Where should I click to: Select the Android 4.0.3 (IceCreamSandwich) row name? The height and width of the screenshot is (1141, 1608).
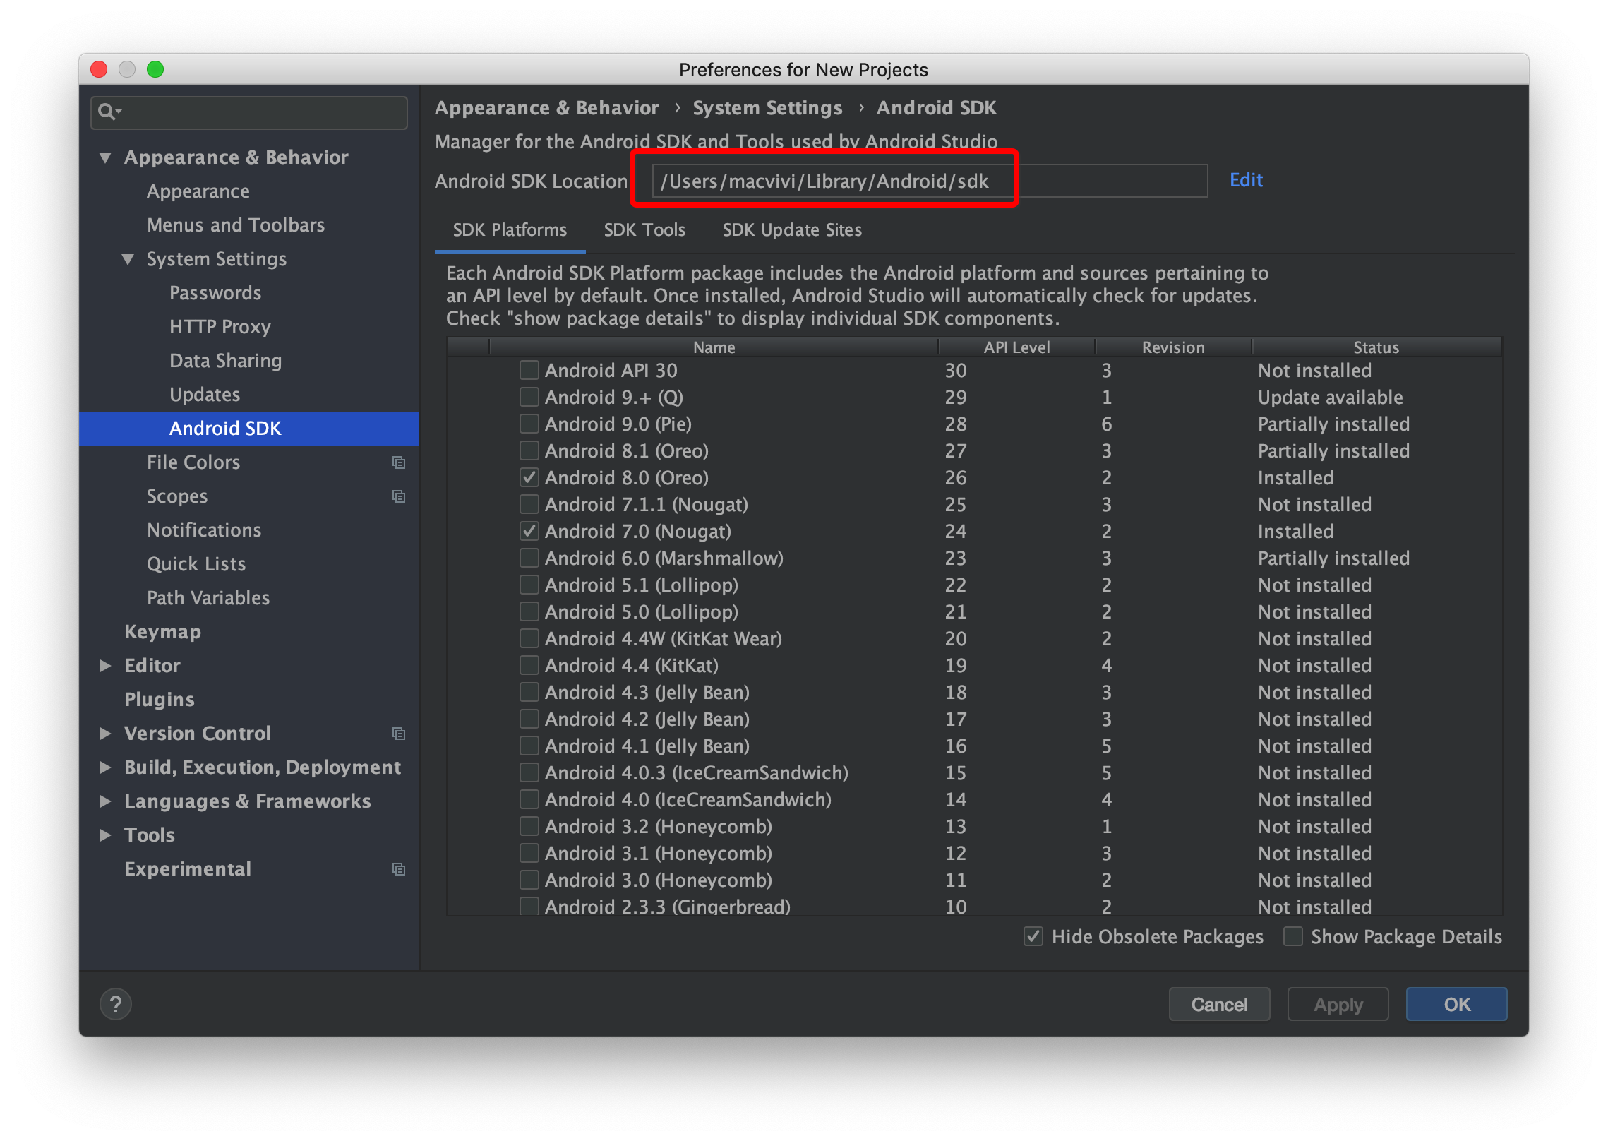(697, 773)
